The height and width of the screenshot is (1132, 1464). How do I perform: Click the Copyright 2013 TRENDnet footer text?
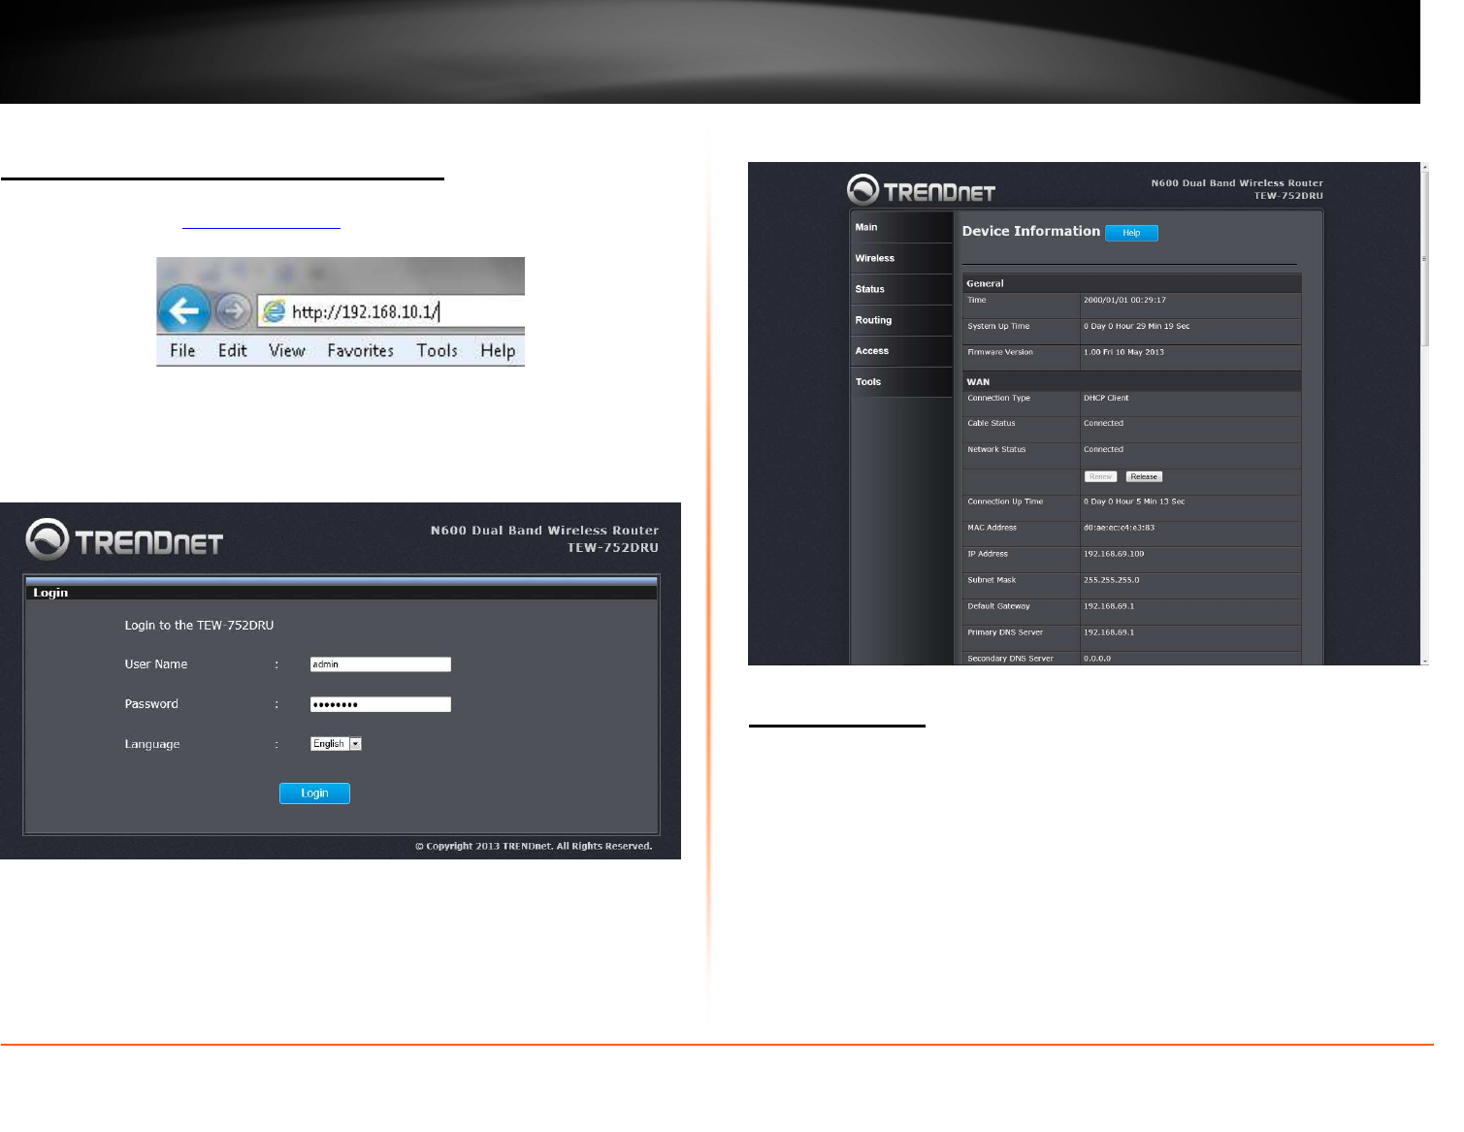pos(534,846)
